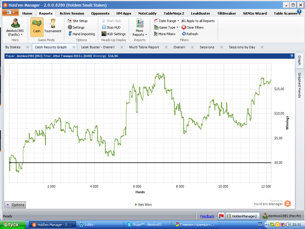Click the Start HUD play icon
This screenshot has width=305, height=229.
coord(104,21)
